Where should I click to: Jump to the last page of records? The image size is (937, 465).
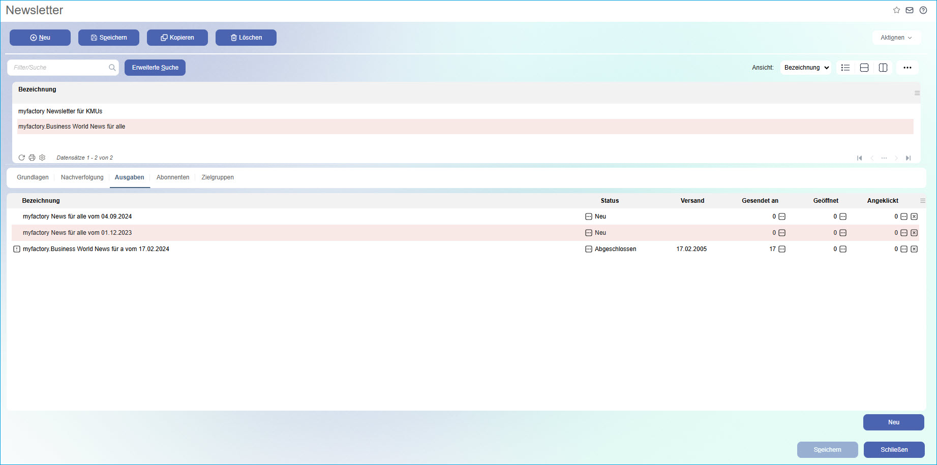coord(909,158)
